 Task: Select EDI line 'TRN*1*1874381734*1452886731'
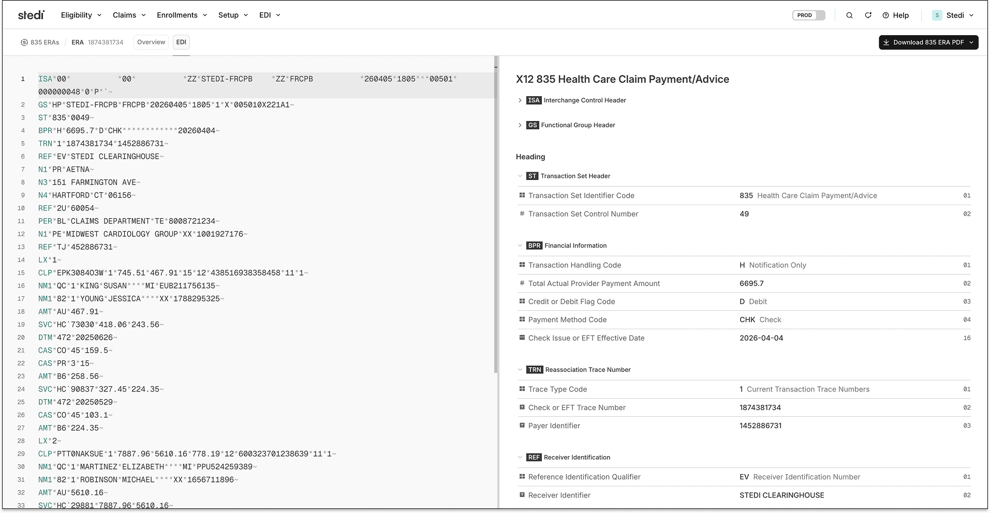click(103, 144)
